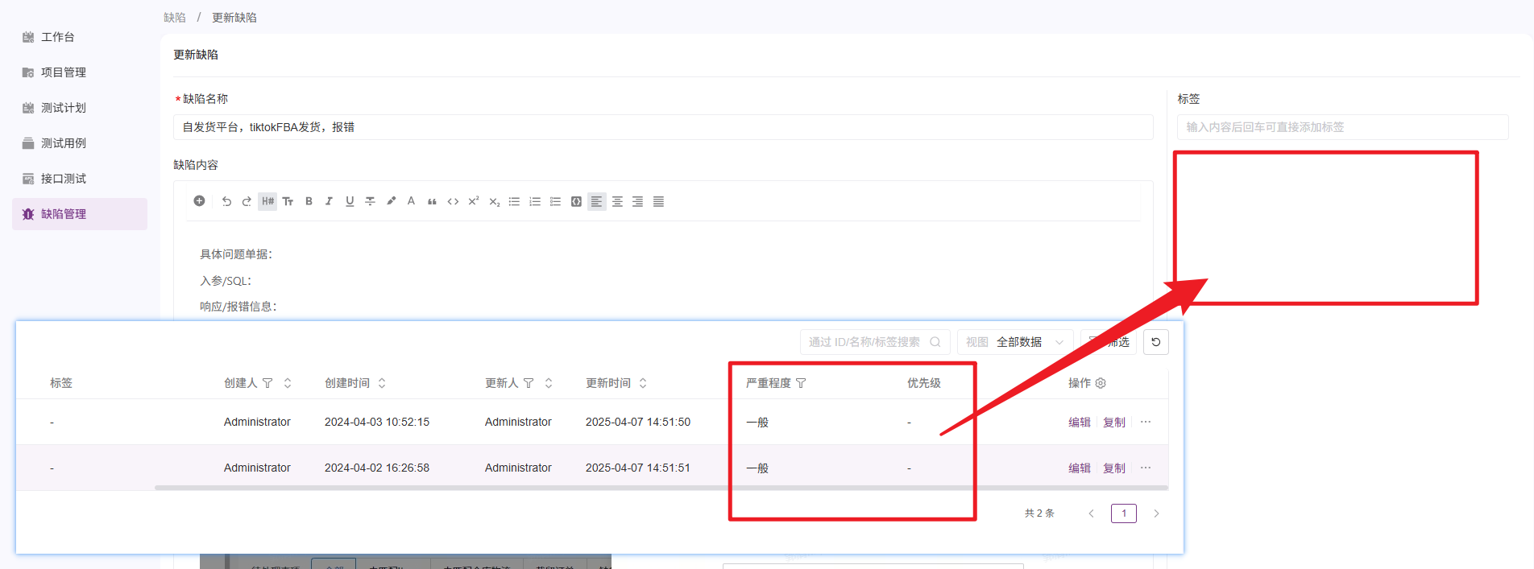The height and width of the screenshot is (569, 1534).
Task: Click the underline formatting icon
Action: click(x=350, y=201)
